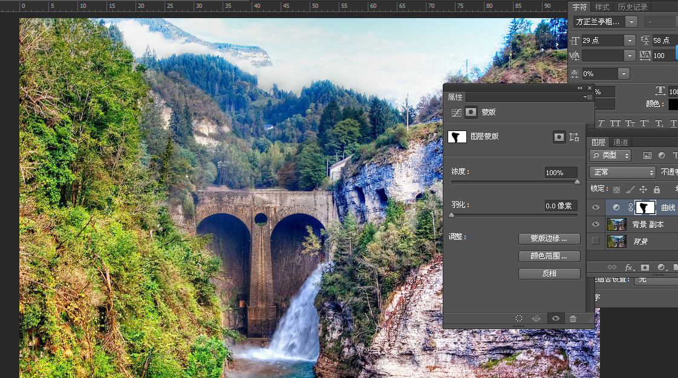Select the mask icon beside 蒙版 label
The width and height of the screenshot is (678, 378).
point(471,112)
